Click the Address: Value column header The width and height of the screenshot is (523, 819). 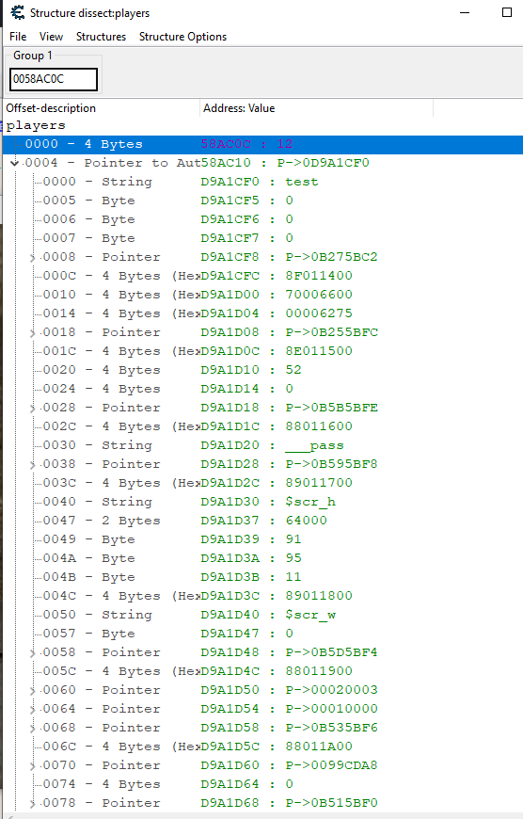pos(316,108)
